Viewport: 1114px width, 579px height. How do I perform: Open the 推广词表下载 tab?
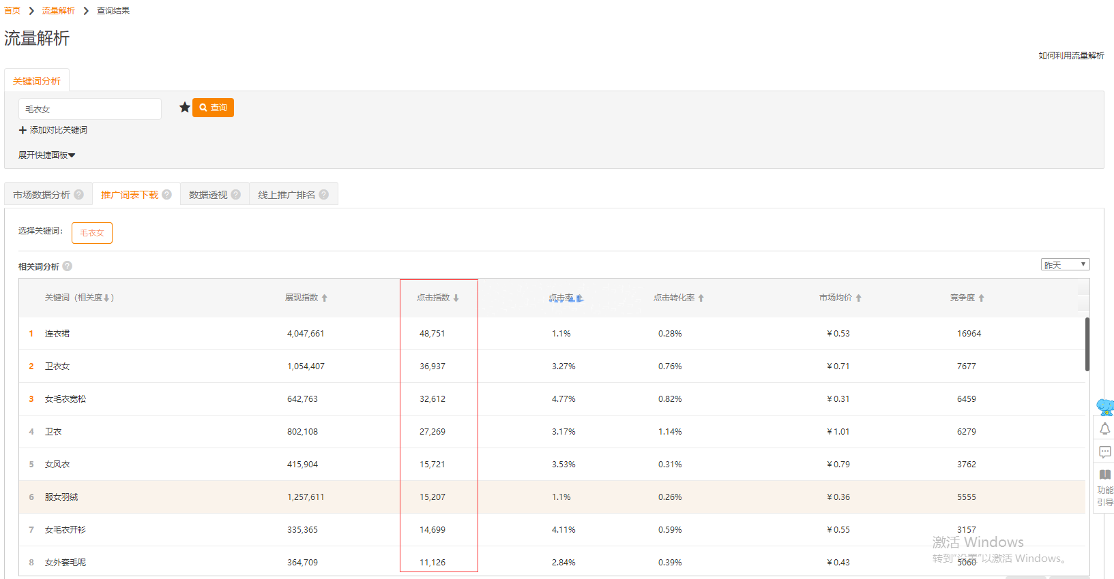point(130,195)
